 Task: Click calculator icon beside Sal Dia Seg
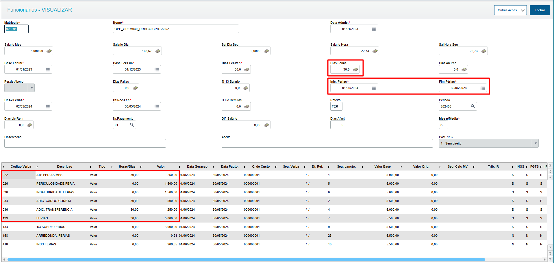coord(266,51)
